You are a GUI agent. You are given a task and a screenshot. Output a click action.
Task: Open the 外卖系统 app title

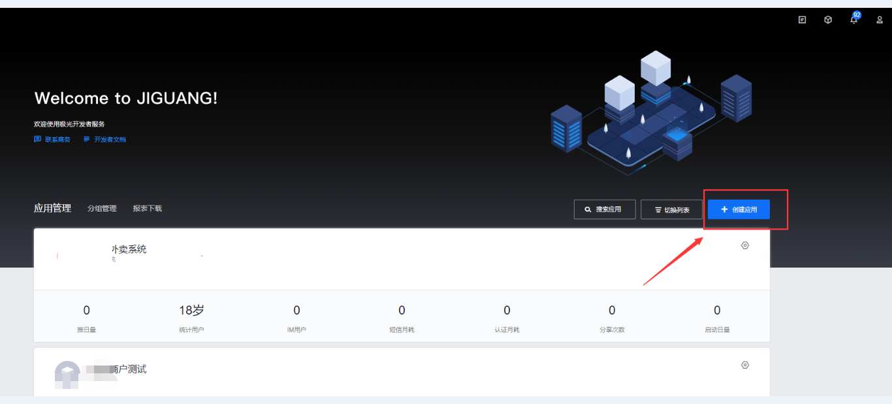[129, 249]
